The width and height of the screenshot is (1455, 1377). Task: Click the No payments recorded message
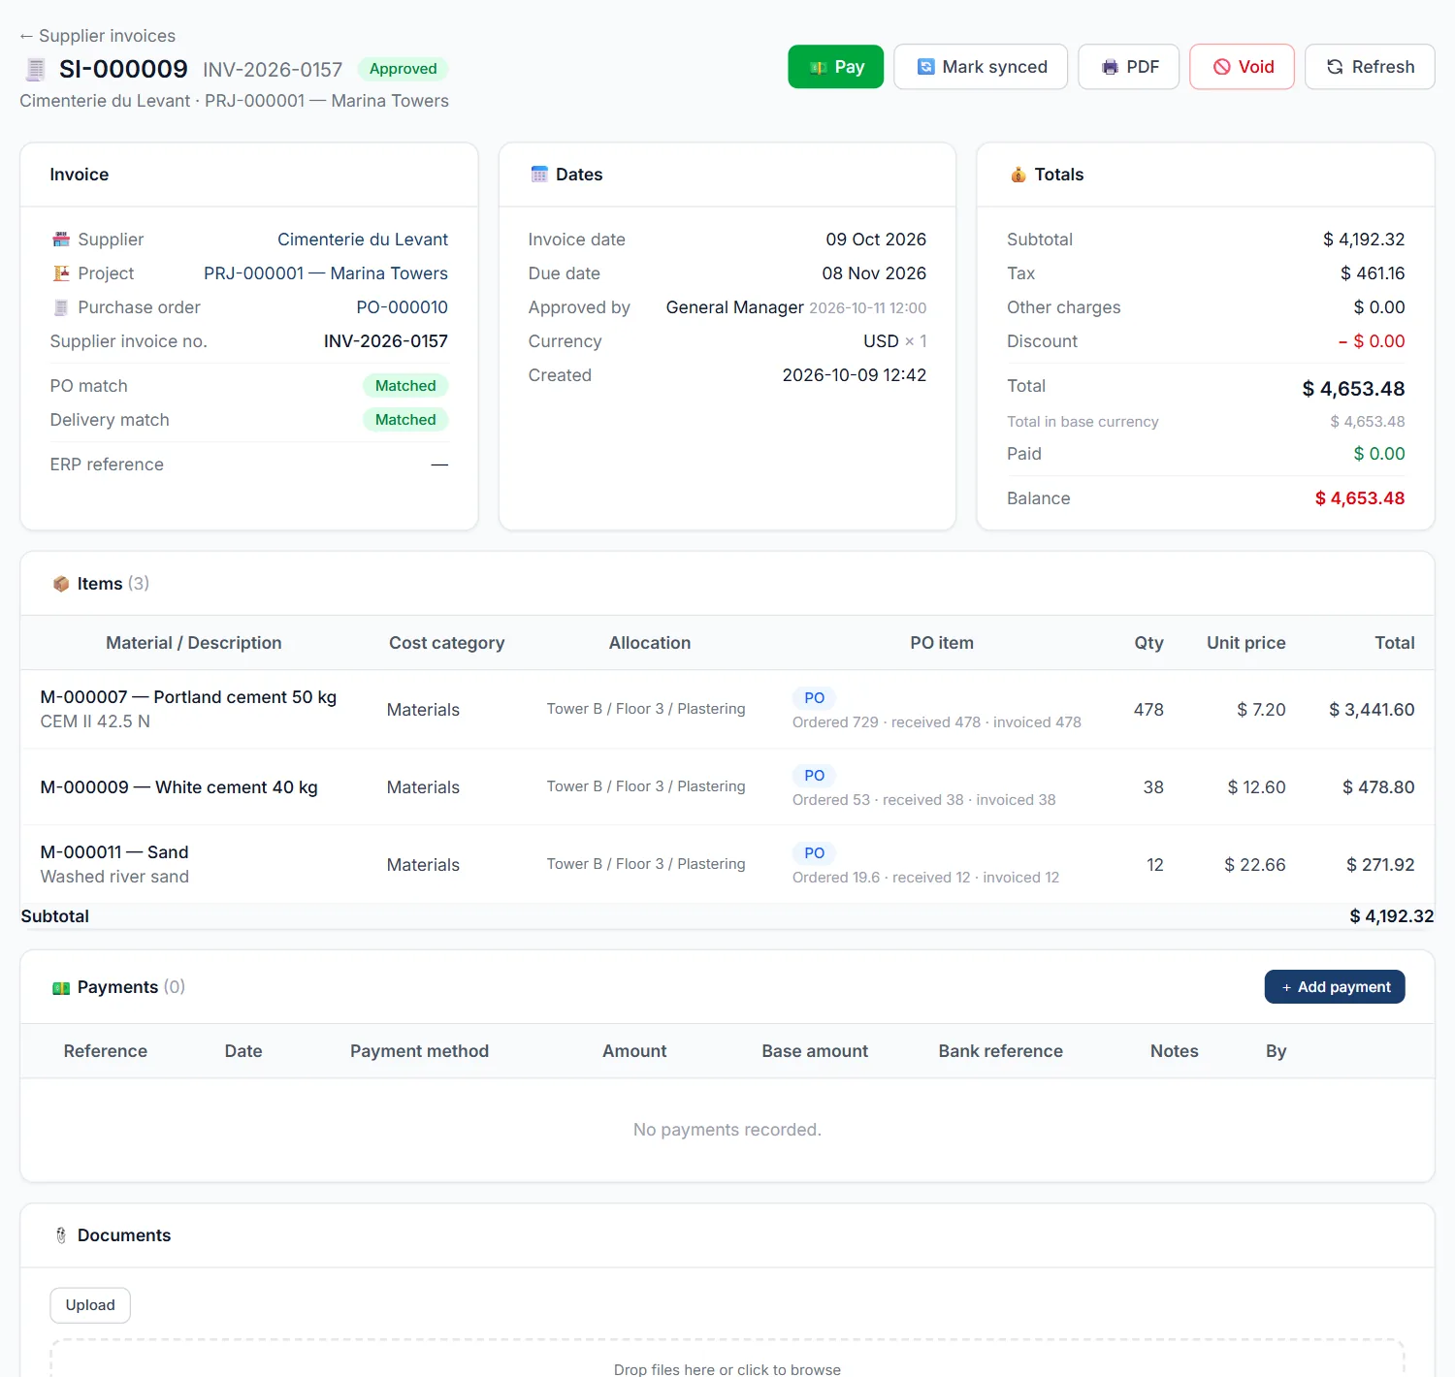coord(727,1130)
